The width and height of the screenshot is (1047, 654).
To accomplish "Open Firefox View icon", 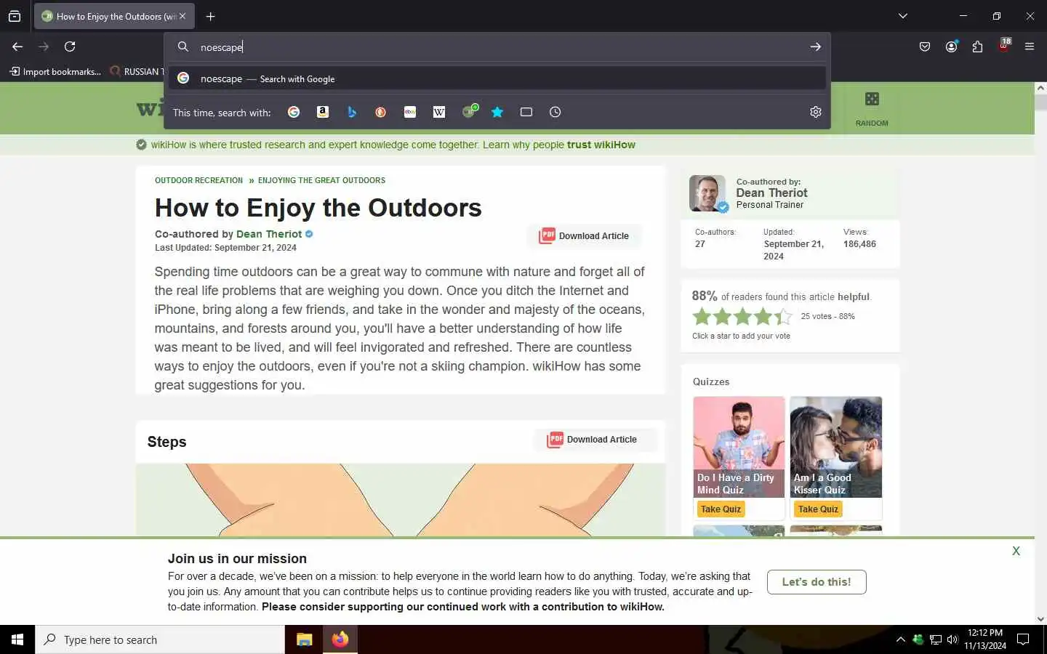I will pos(15,16).
